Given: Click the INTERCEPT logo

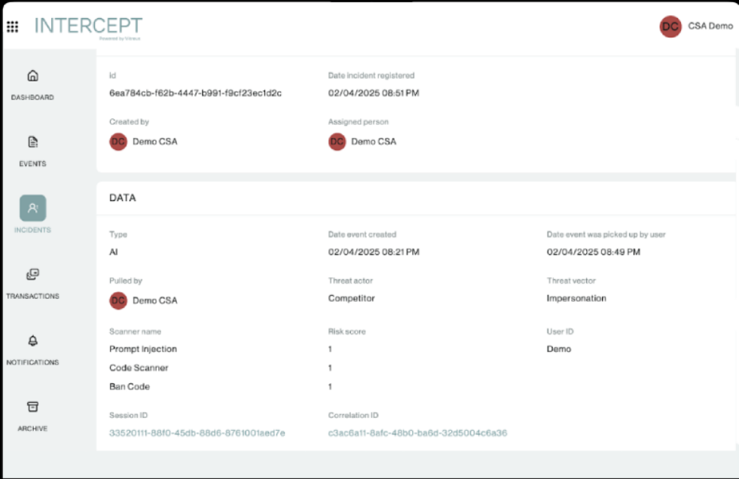Looking at the screenshot, I should pyautogui.click(x=88, y=26).
